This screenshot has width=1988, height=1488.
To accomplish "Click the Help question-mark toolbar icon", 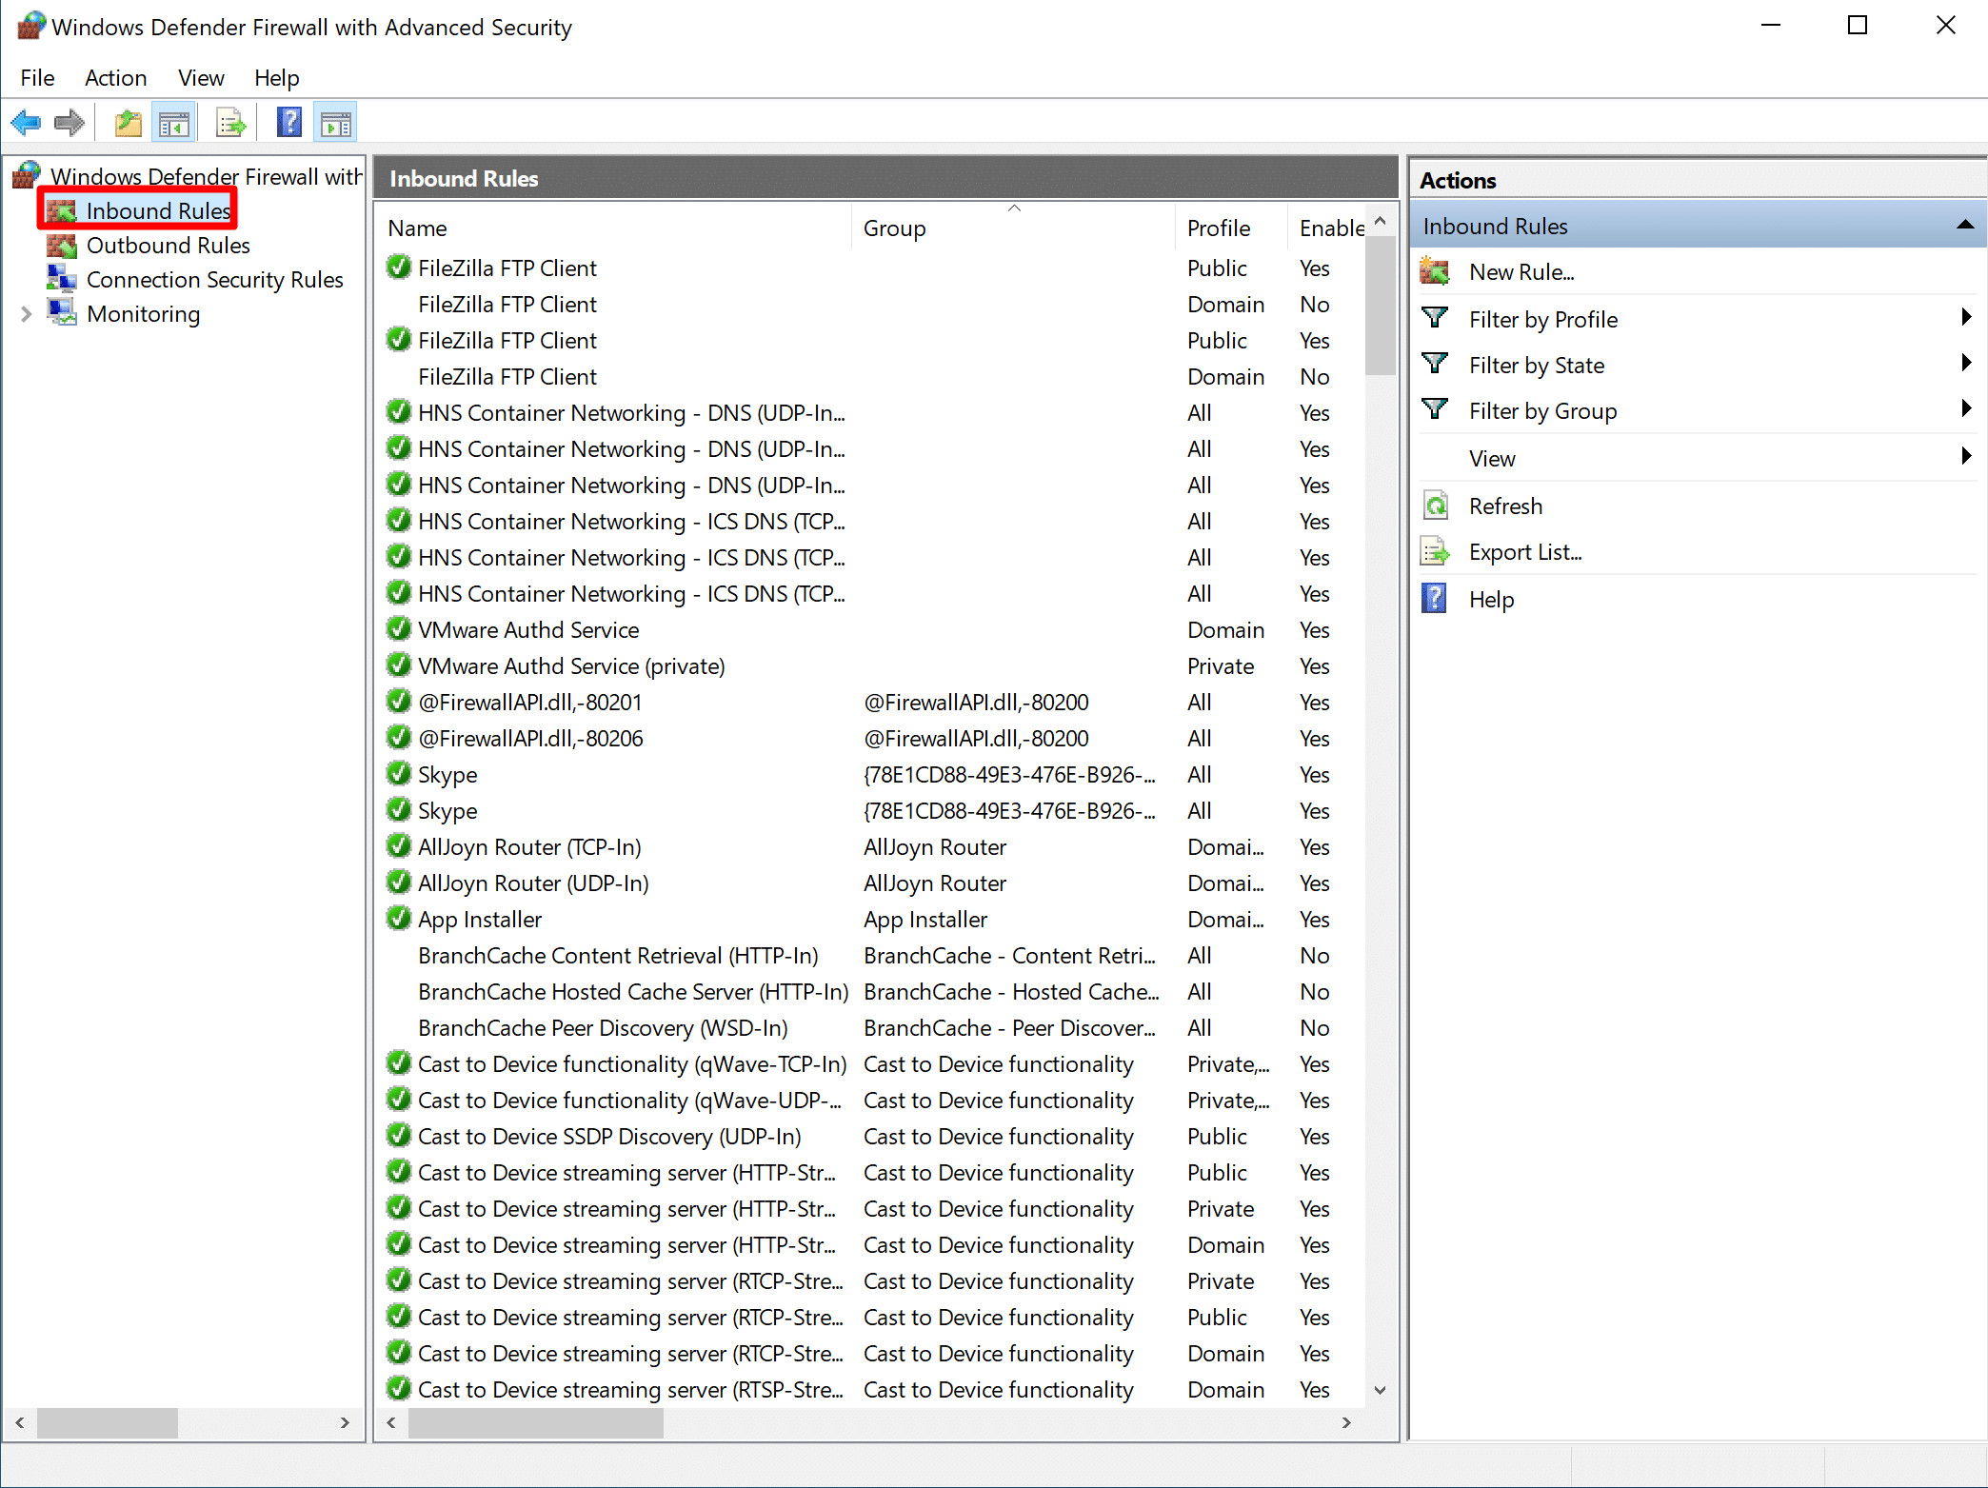I will [x=288, y=123].
